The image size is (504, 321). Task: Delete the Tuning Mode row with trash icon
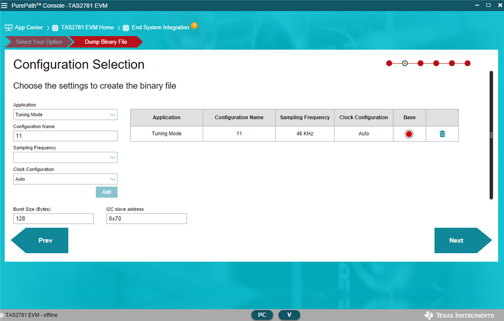(x=442, y=134)
